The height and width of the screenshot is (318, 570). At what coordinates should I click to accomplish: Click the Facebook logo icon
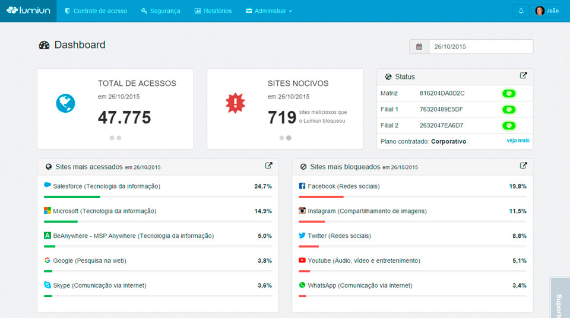pos(302,186)
